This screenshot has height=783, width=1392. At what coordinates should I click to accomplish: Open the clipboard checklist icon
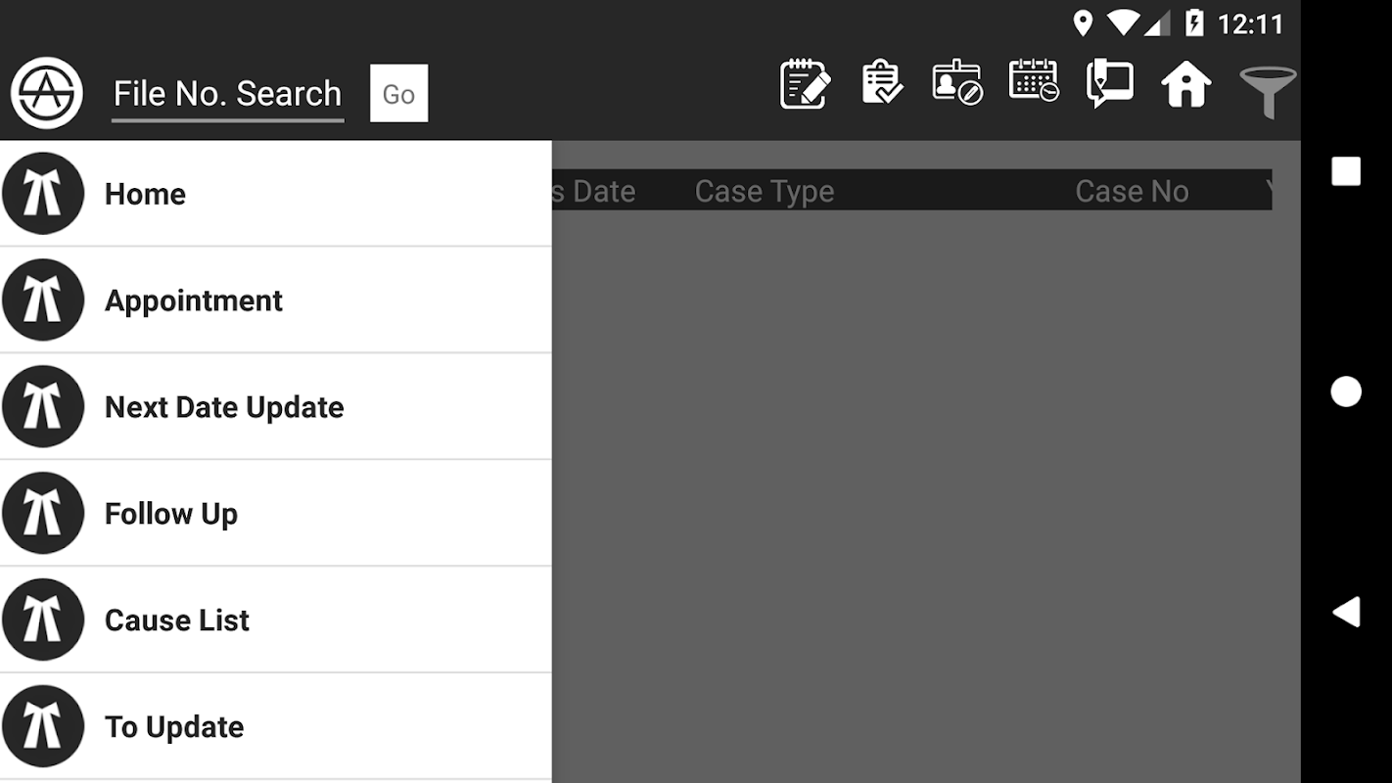click(x=881, y=84)
